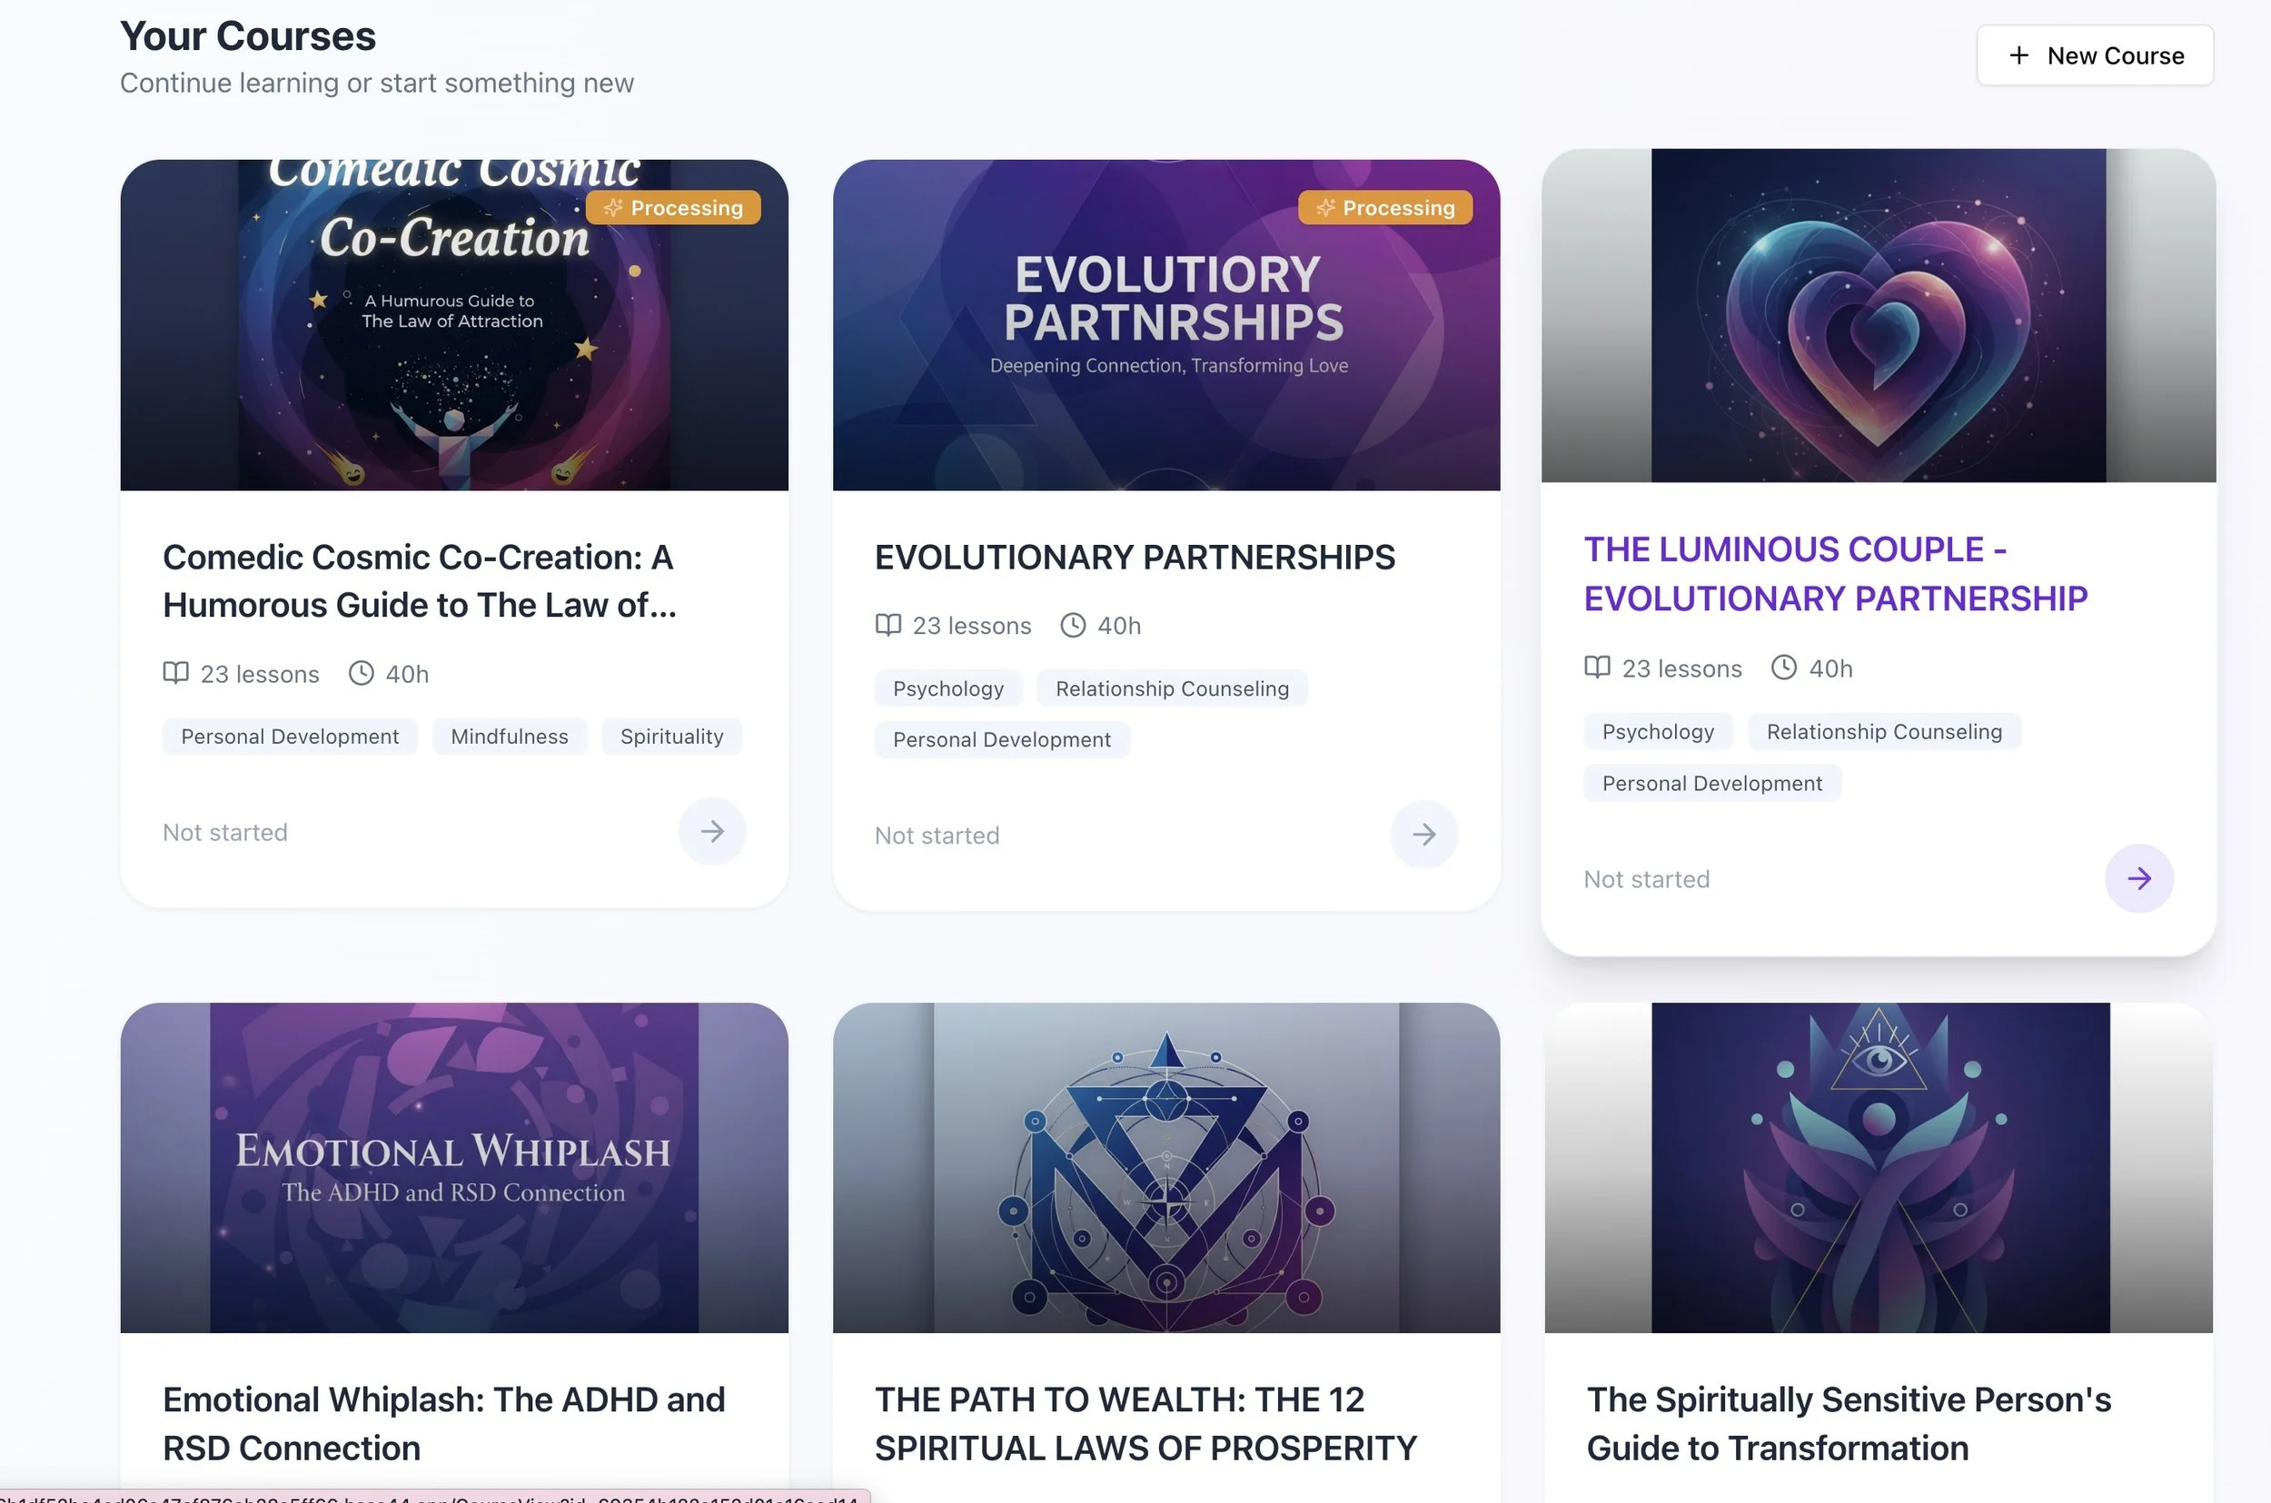Click purple arrow on Luminous Couple card

click(2137, 878)
